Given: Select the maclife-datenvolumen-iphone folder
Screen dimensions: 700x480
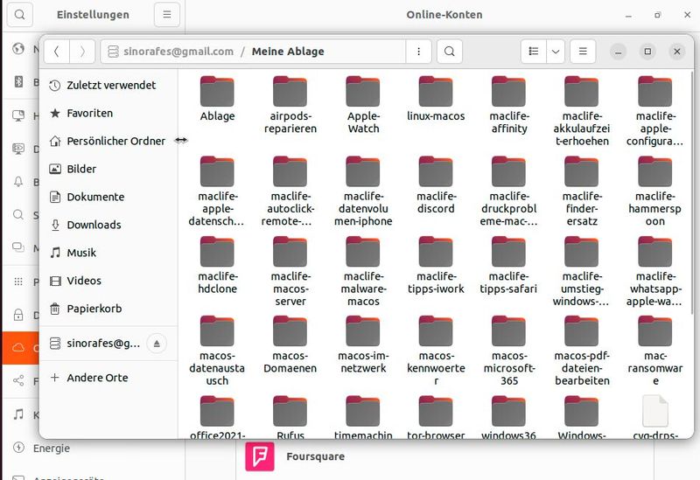Looking at the screenshot, I should (x=363, y=191).
